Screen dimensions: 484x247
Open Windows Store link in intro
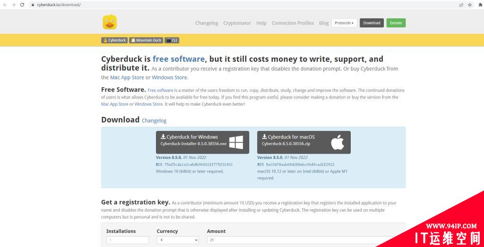(x=169, y=78)
